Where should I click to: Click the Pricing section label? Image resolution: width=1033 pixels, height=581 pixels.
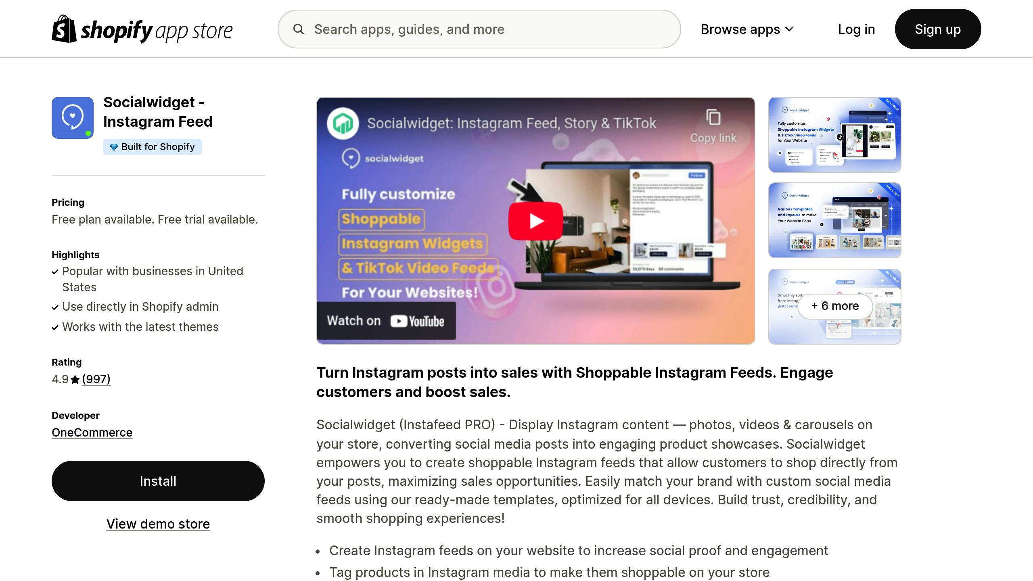pos(68,203)
